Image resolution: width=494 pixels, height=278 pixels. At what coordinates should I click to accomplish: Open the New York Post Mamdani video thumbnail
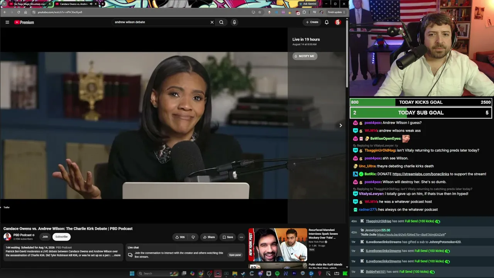277,245
